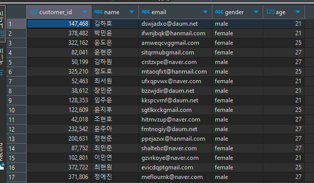This screenshot has height=183, width=314.
Task: Select name cell 윤도은
Action: pyautogui.click(x=115, y=43)
